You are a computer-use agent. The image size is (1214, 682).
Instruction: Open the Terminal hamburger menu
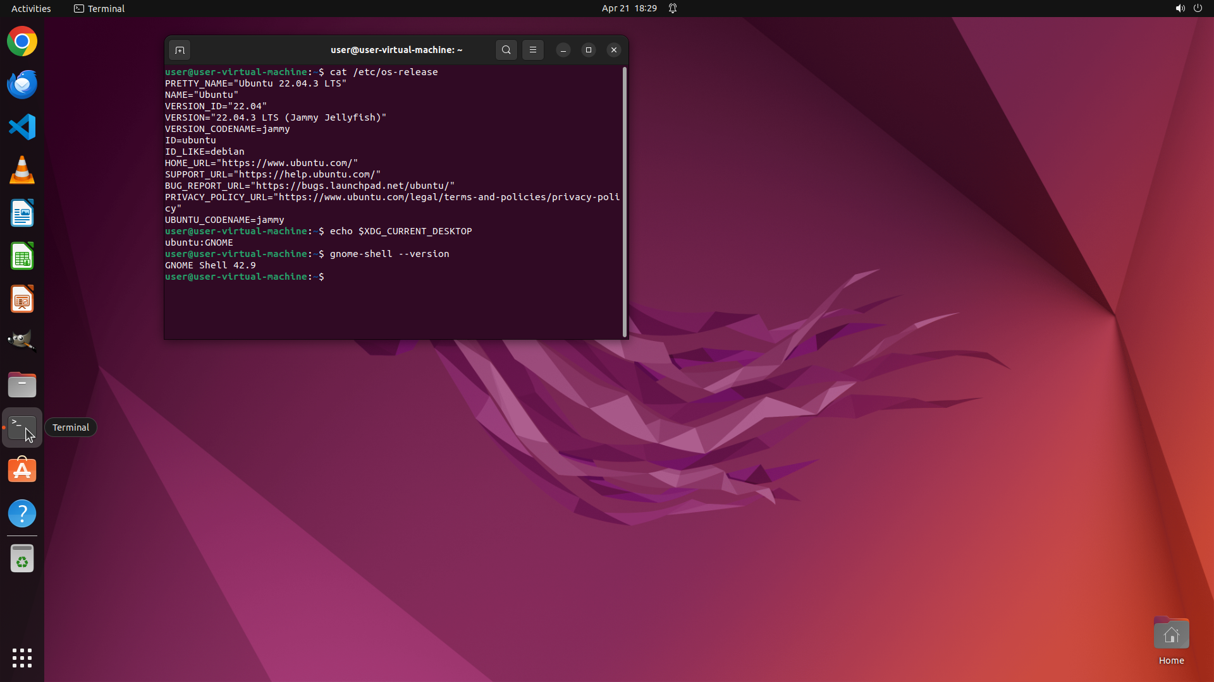[532, 50]
